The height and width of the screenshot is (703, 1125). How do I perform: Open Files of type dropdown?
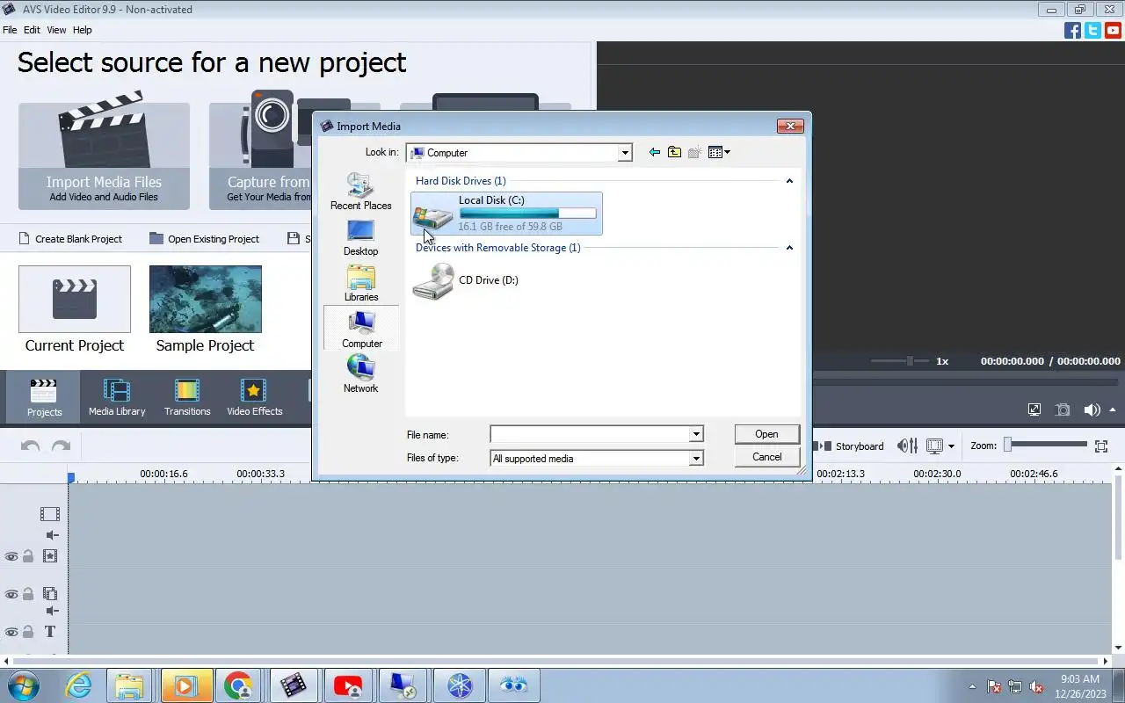(695, 458)
